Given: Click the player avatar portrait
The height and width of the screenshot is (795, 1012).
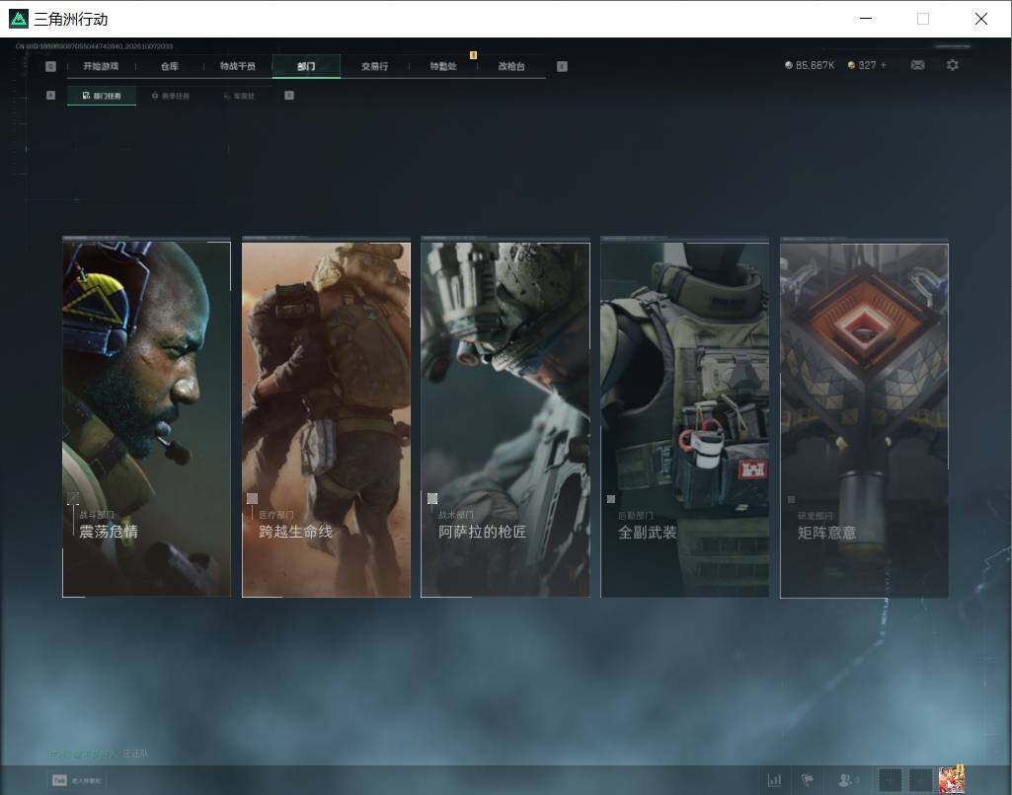Looking at the screenshot, I should click(x=952, y=779).
